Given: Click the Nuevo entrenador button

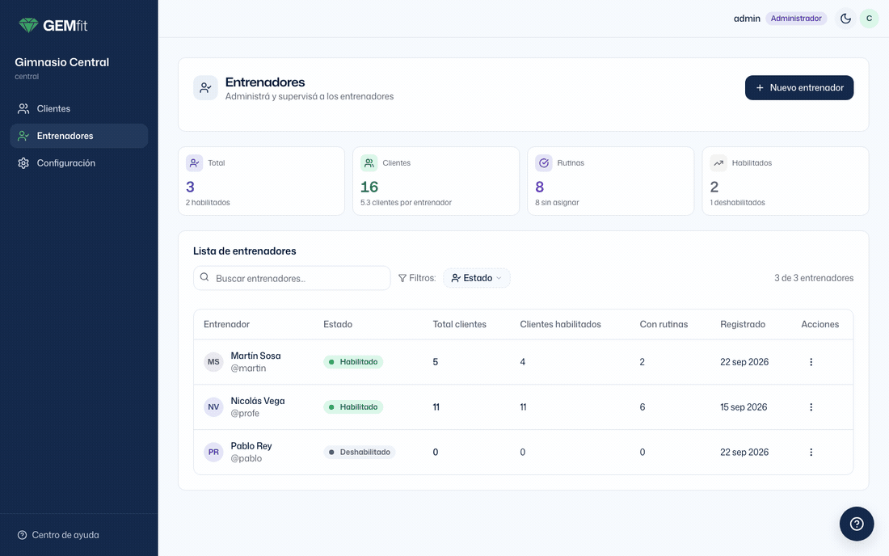Looking at the screenshot, I should pyautogui.click(x=798, y=88).
